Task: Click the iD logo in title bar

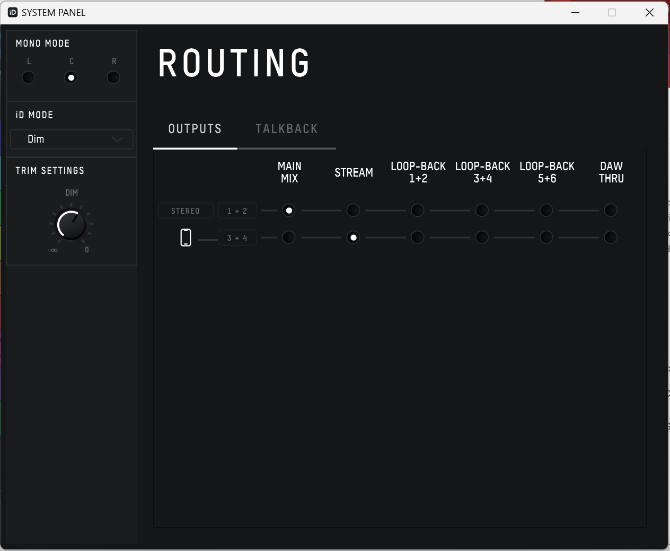Action: coord(13,12)
